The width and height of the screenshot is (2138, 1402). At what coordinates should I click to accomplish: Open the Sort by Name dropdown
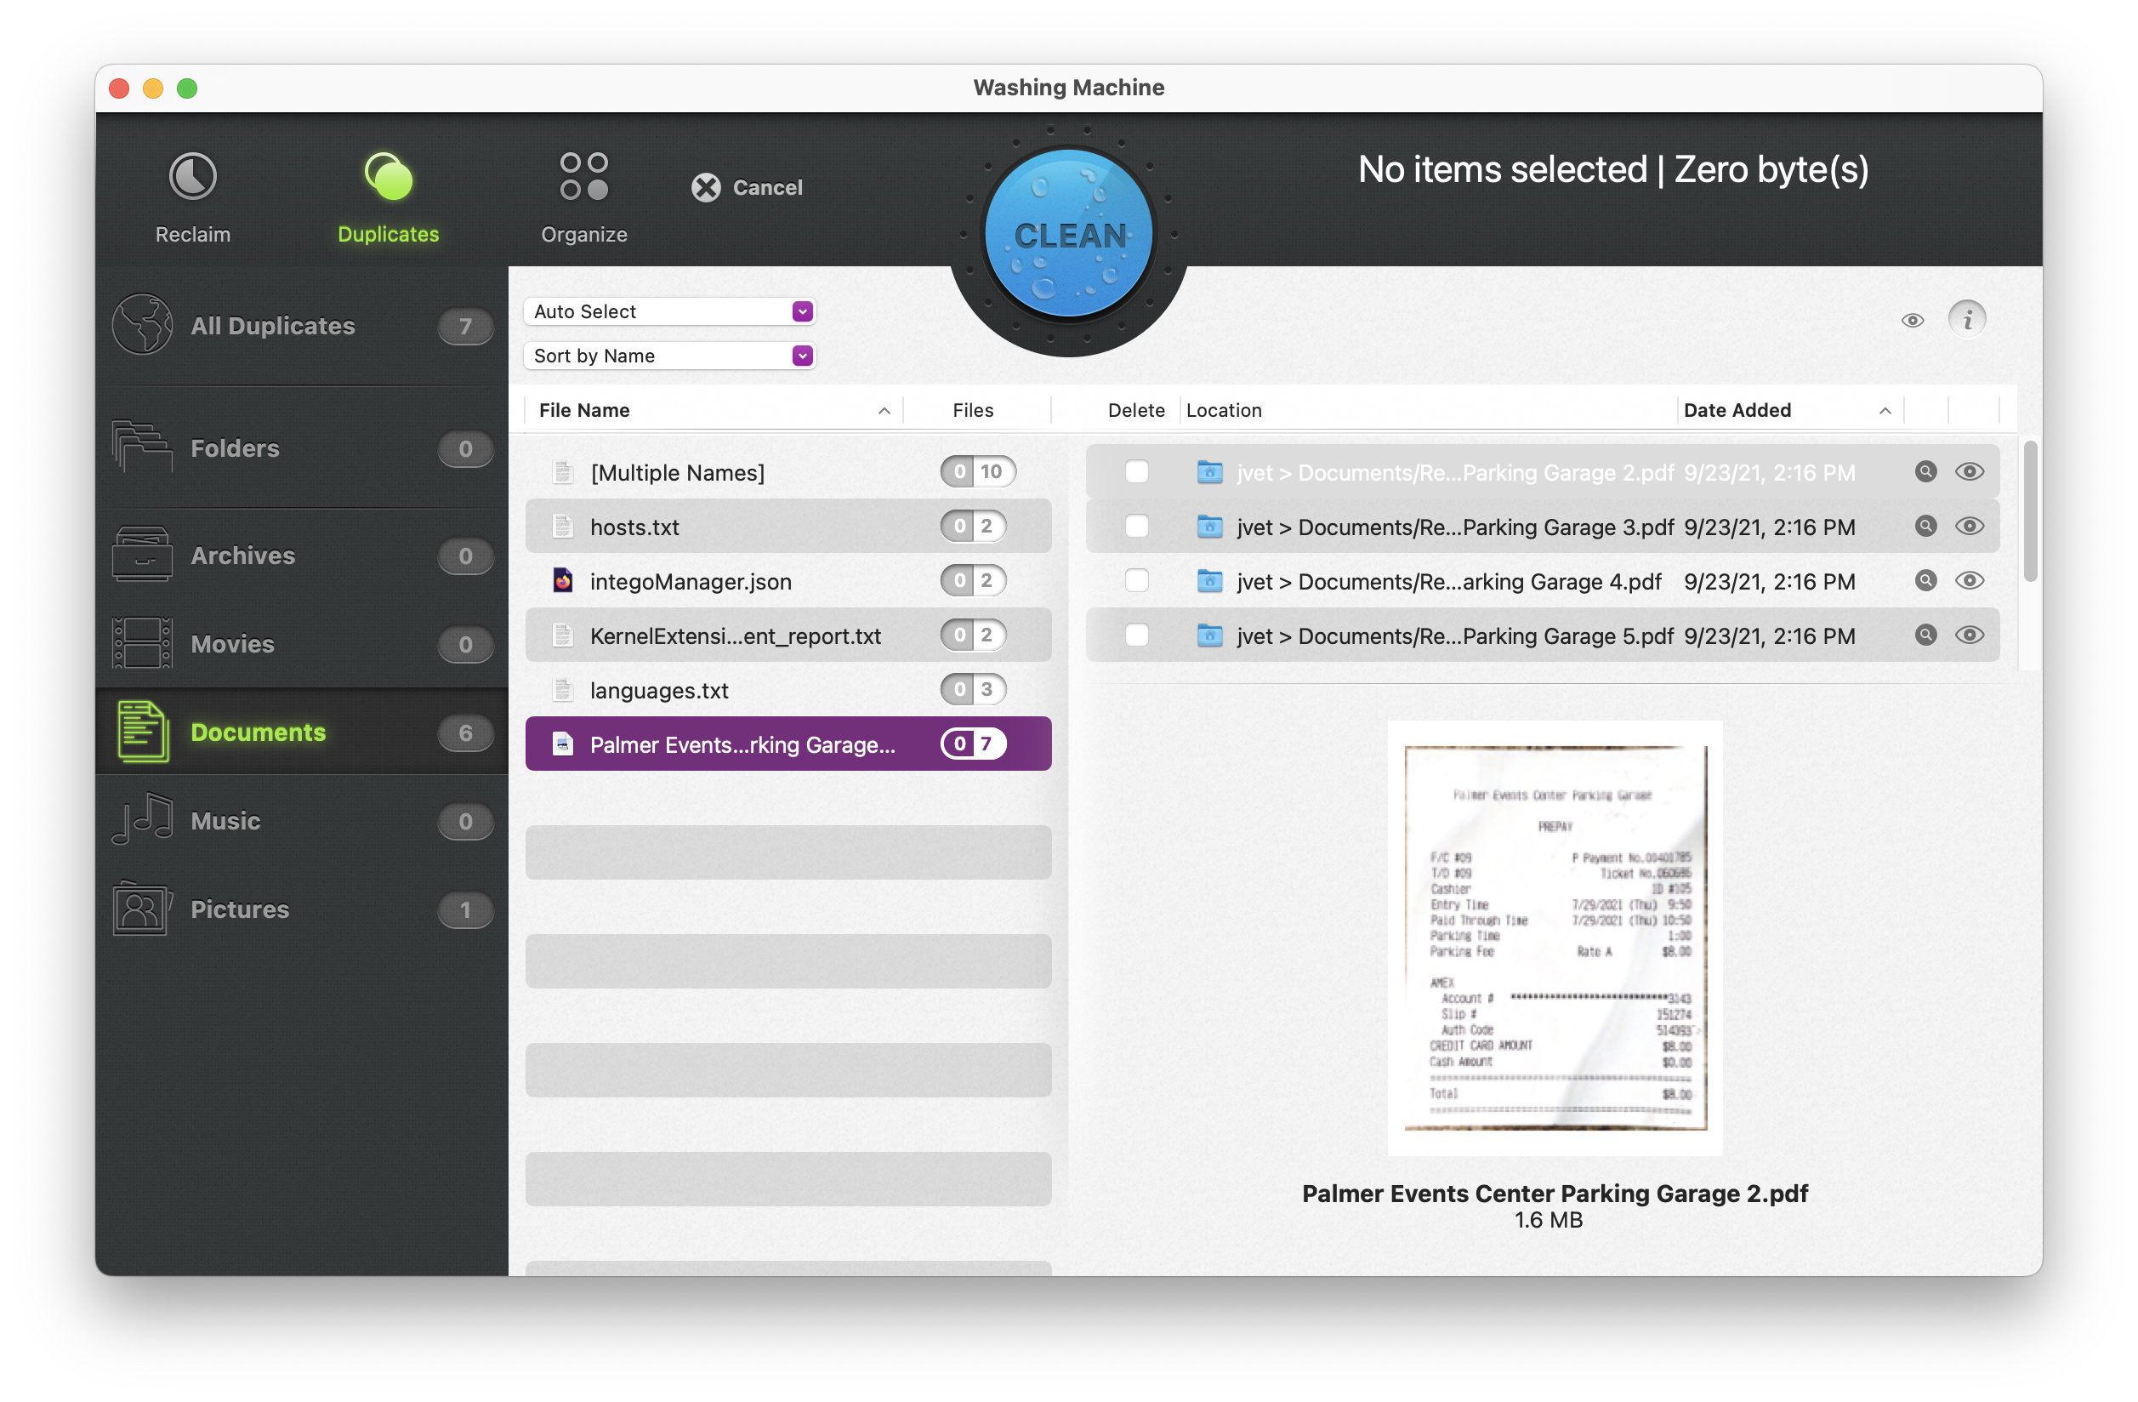click(x=669, y=355)
